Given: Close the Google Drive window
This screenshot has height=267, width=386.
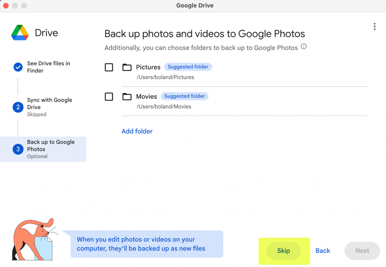Looking at the screenshot, I should tap(6, 5).
